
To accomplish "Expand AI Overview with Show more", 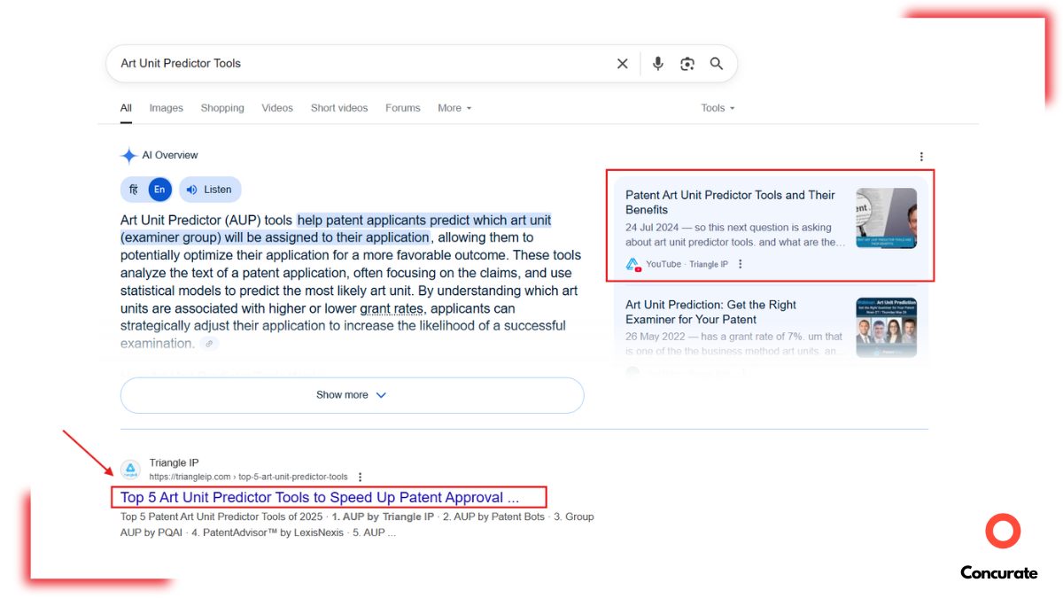I will pyautogui.click(x=352, y=395).
